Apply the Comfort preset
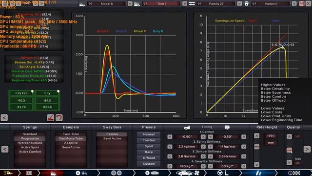This screenshot has width=312, height=176. click(x=149, y=140)
